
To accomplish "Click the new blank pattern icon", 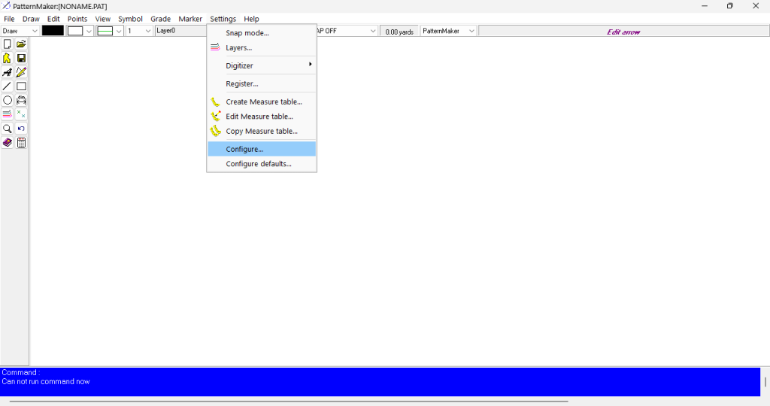I will pos(8,44).
